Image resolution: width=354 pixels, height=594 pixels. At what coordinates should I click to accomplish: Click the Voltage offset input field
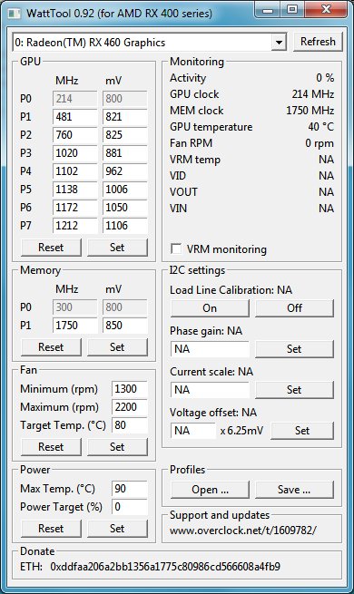[x=193, y=431]
